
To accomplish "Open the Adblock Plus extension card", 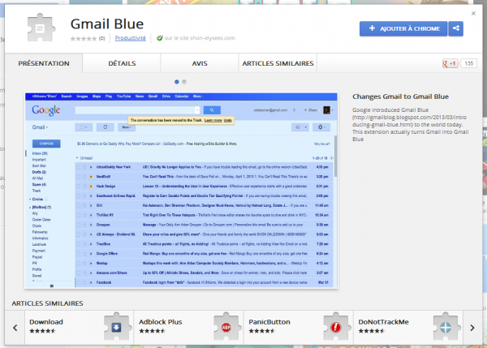I will pos(188,328).
